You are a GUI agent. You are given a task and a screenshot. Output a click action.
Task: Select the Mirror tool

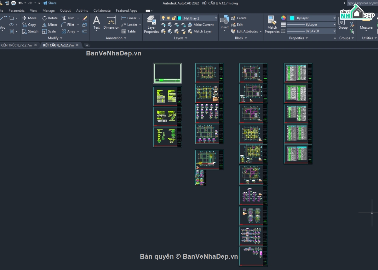point(50,25)
